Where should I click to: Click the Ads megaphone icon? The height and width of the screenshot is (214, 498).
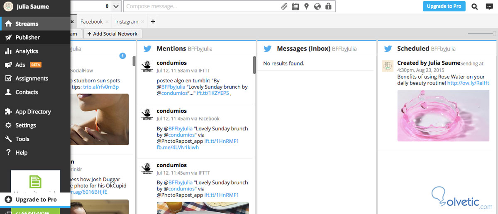8,65
